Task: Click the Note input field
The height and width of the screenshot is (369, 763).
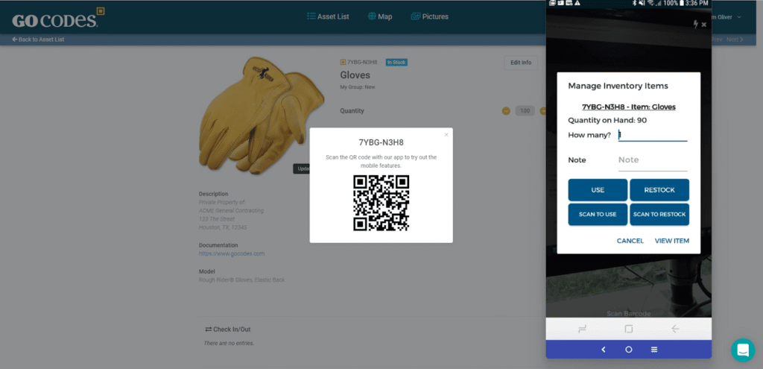Action: coord(653,160)
